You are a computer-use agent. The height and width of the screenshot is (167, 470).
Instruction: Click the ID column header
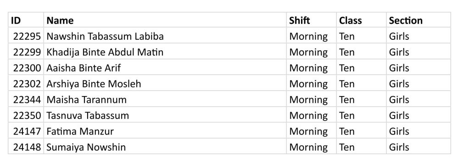(x=26, y=20)
